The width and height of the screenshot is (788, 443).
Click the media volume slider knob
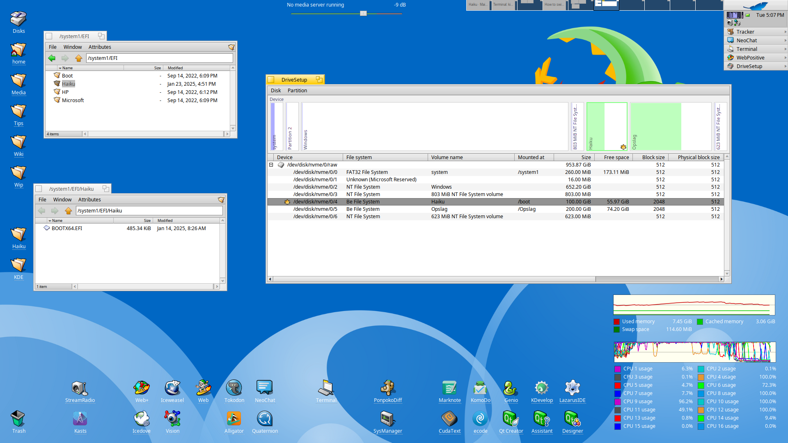(x=363, y=14)
